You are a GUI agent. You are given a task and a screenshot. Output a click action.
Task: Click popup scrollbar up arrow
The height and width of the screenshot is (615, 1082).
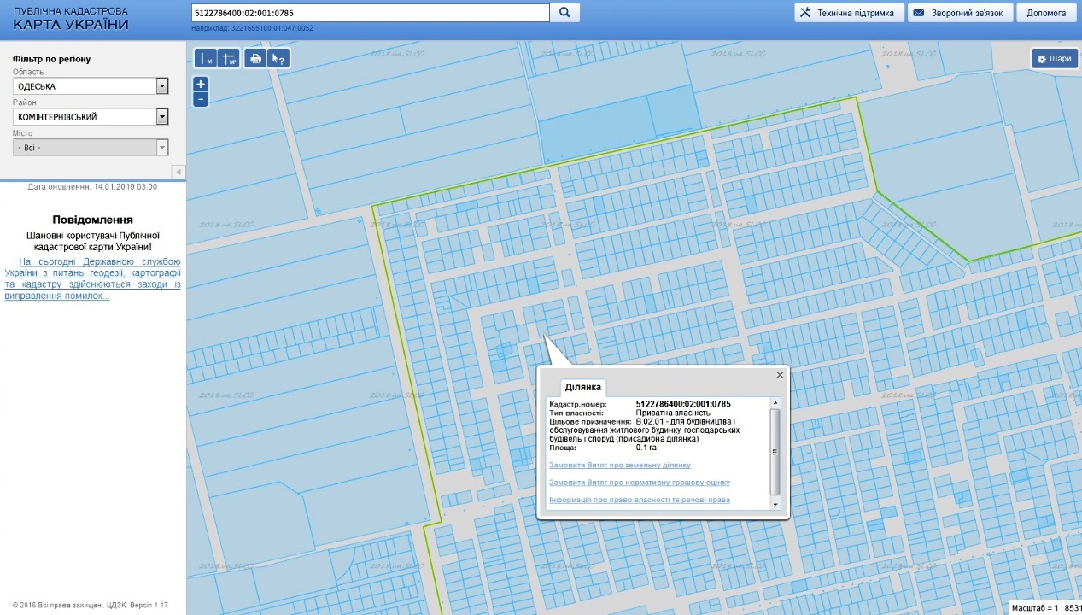pyautogui.click(x=775, y=402)
